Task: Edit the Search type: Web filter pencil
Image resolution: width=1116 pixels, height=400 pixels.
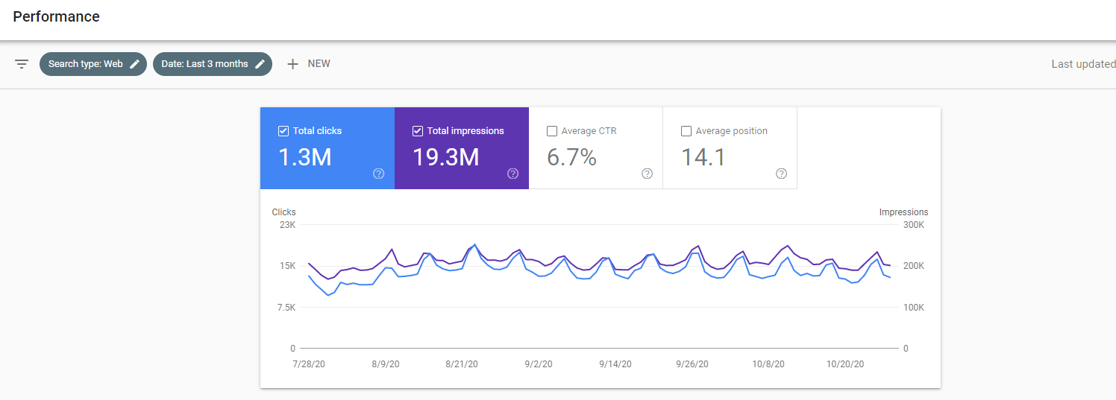Action: [x=135, y=64]
